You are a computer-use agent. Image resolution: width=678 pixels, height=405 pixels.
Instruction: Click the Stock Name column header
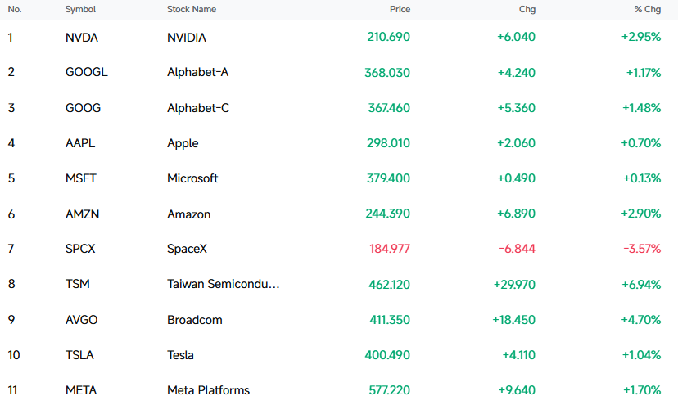[x=192, y=9]
